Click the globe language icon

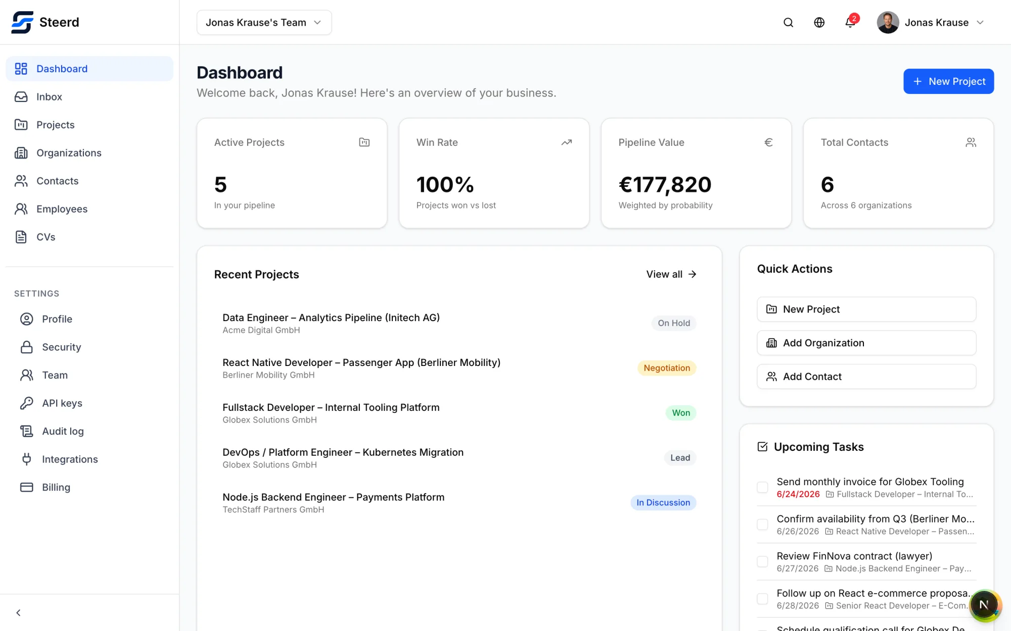pyautogui.click(x=819, y=23)
